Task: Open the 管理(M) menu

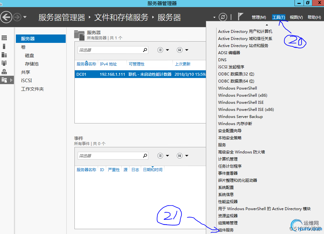Action: [x=259, y=17]
